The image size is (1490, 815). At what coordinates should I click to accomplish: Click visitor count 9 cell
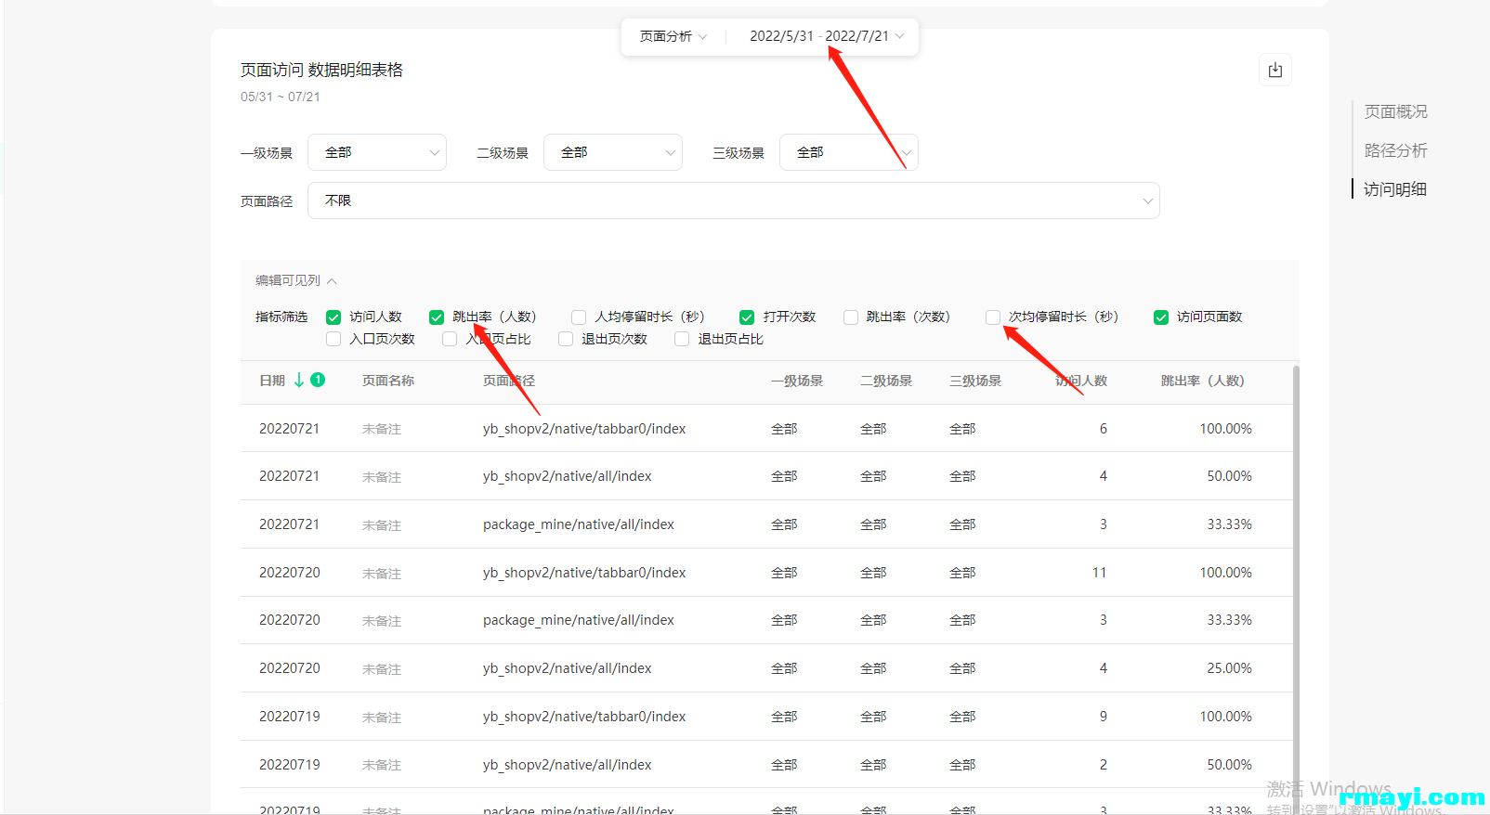coord(1104,717)
